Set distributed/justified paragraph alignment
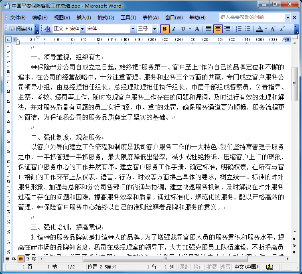The height and width of the screenshot is (274, 302). point(209,29)
